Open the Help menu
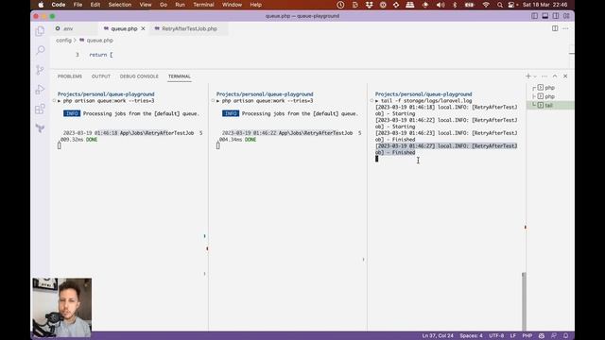This screenshot has height=340, width=605. pos(255,5)
